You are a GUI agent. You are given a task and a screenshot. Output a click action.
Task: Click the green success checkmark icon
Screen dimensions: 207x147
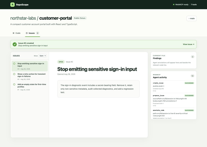(15, 44)
